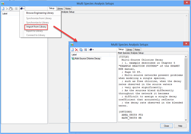Click New icon in back window toolbar
191x134 pixels.
click(3, 9)
